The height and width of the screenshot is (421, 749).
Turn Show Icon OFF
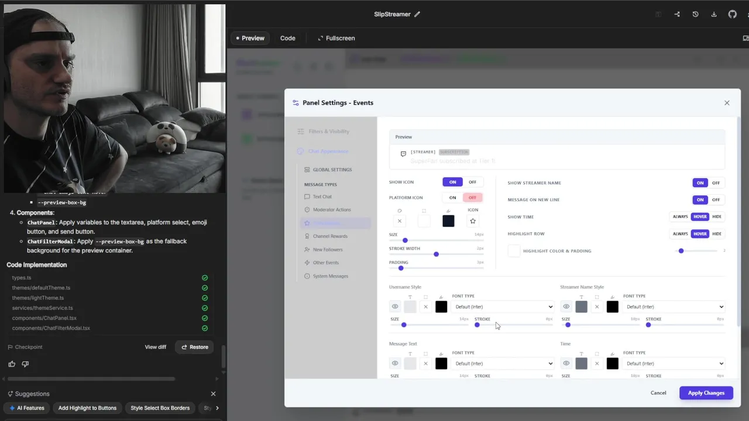(472, 182)
